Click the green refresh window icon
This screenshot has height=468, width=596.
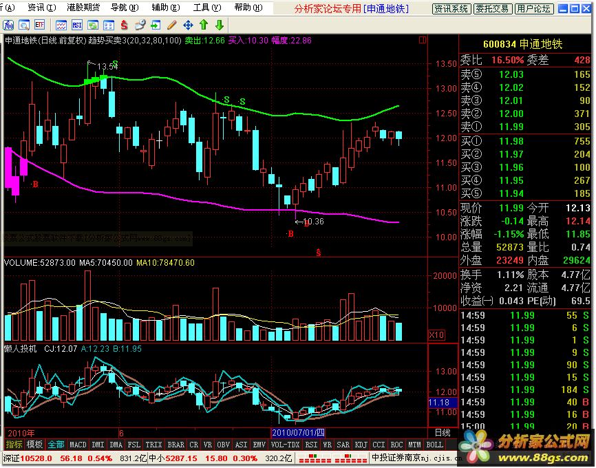tap(93, 25)
